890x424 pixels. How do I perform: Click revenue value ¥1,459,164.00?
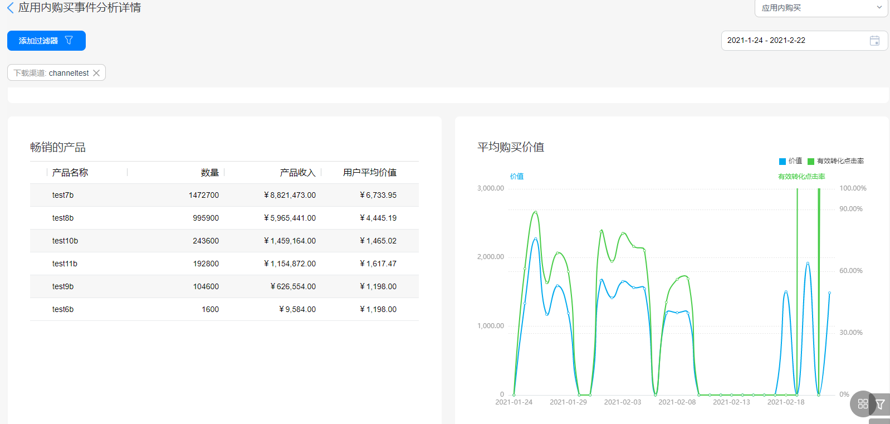(290, 241)
